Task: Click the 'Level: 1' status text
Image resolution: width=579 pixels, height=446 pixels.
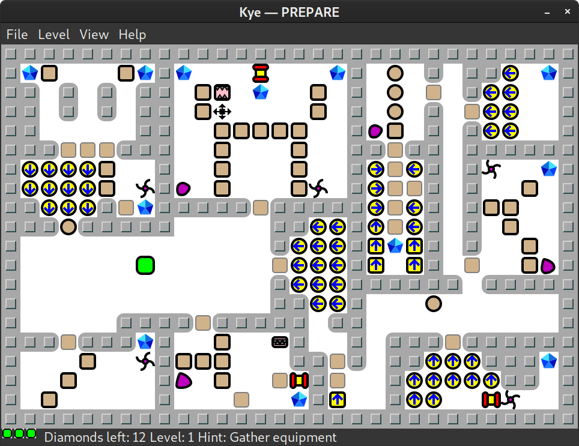Action: (x=172, y=438)
